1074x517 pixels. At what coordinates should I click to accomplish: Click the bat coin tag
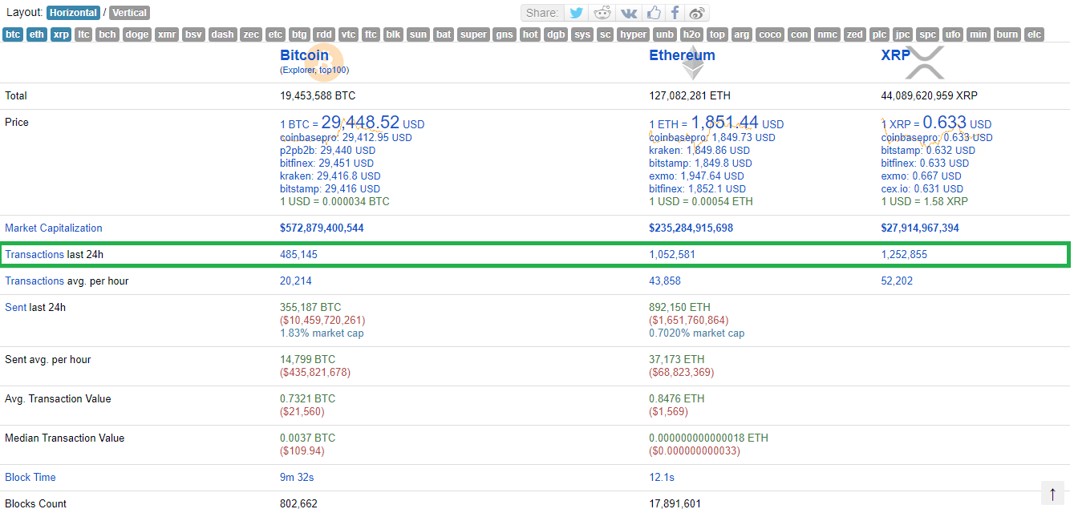pos(444,34)
